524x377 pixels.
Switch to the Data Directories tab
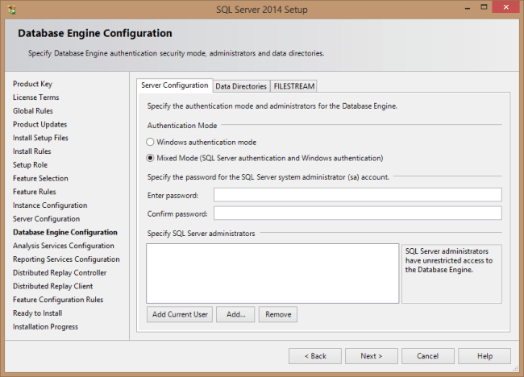240,86
